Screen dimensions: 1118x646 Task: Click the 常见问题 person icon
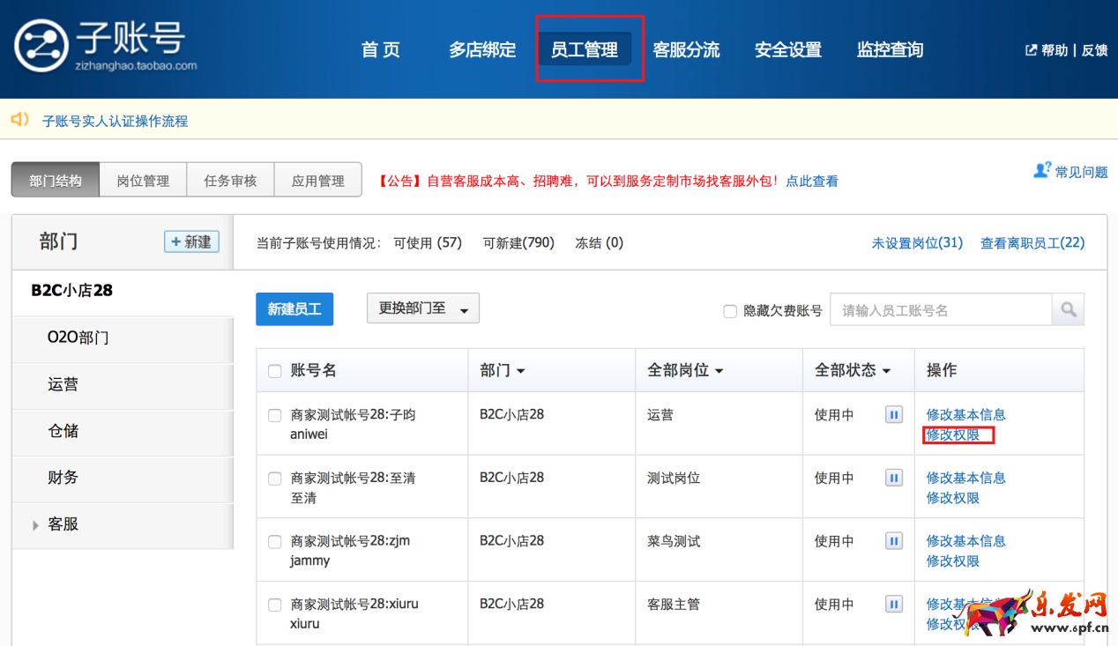point(1042,170)
